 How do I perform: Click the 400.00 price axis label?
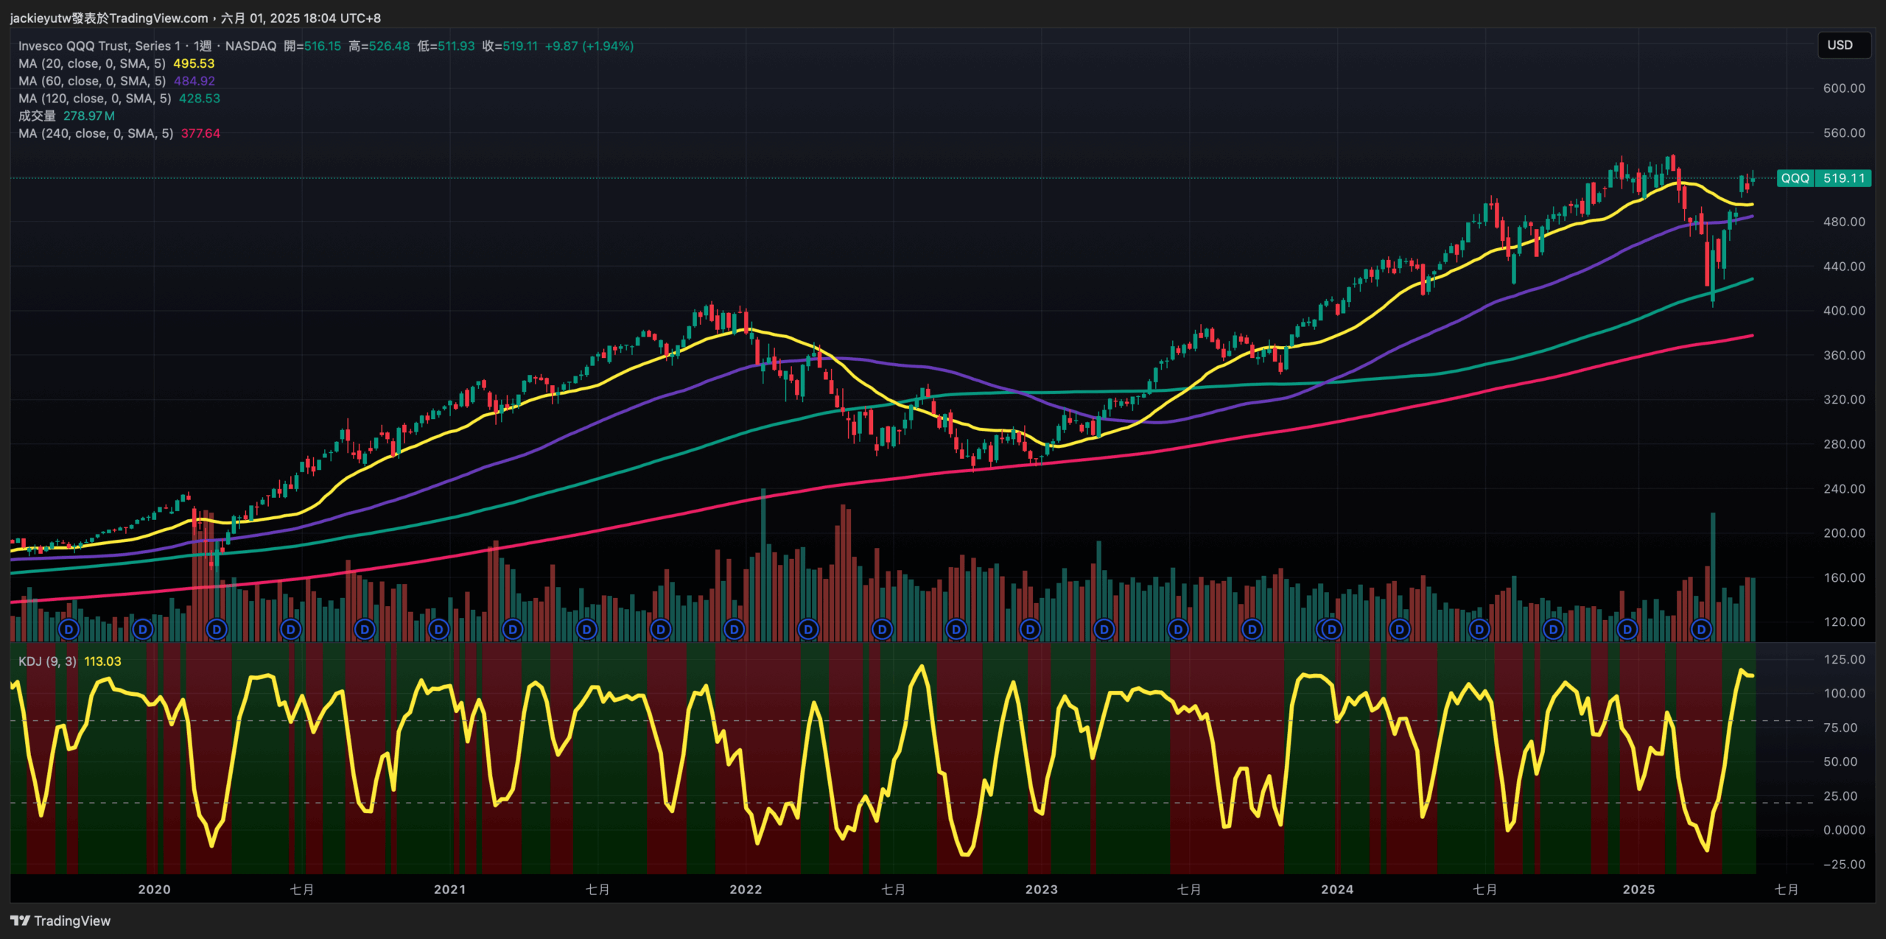point(1844,311)
